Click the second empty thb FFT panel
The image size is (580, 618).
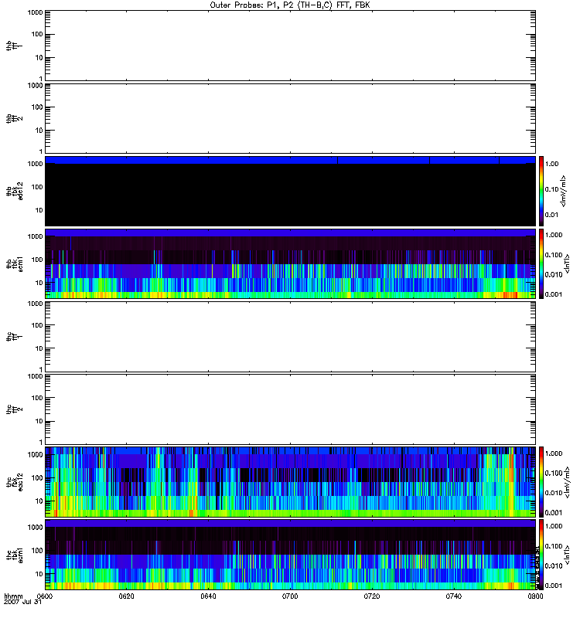click(x=290, y=117)
